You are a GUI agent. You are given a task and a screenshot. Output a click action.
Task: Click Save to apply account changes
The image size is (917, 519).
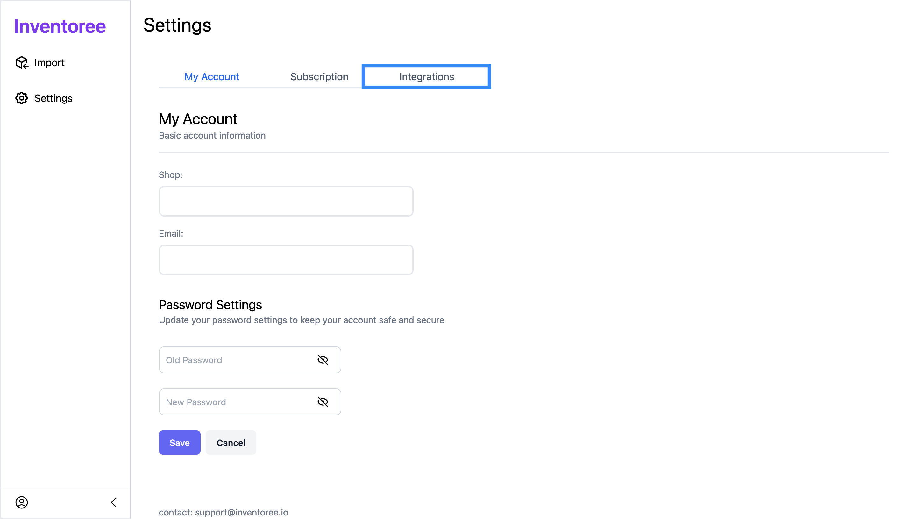[180, 443]
